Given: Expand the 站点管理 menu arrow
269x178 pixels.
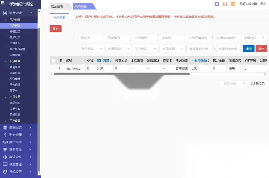Looking at the screenshot, I should [30, 164].
